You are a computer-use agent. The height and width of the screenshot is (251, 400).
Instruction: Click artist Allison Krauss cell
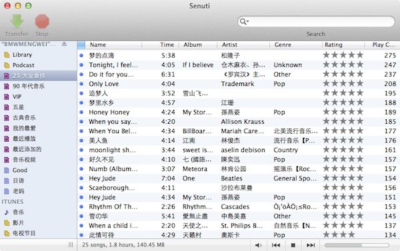click(243, 122)
